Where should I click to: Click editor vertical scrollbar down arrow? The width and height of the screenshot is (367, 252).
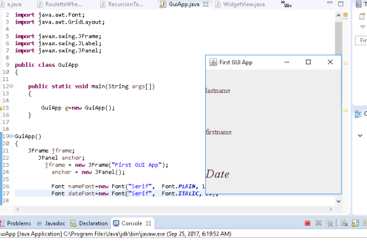(338, 202)
